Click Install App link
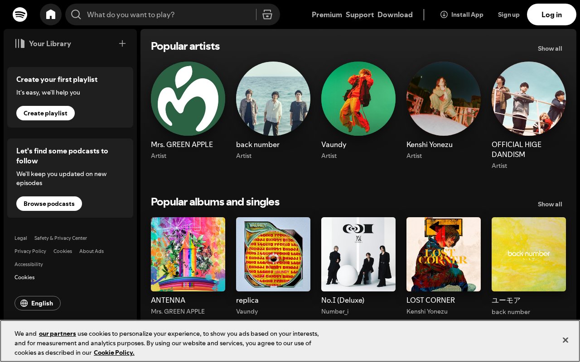The image size is (580, 362). [462, 14]
